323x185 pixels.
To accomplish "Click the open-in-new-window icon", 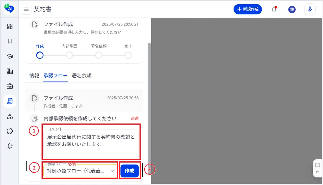I will (x=317, y=165).
